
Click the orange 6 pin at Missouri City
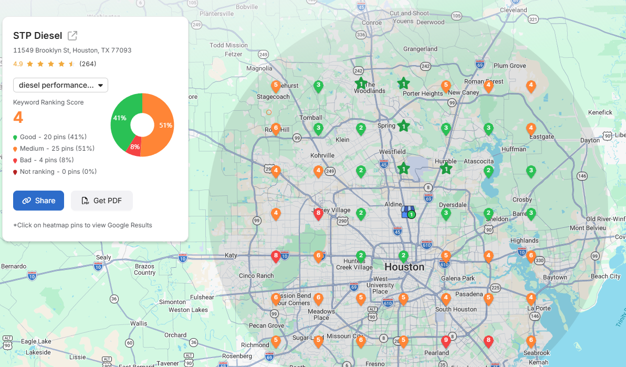pos(361,341)
